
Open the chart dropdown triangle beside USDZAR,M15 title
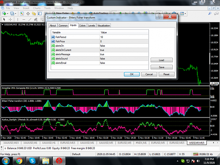(2, 25)
